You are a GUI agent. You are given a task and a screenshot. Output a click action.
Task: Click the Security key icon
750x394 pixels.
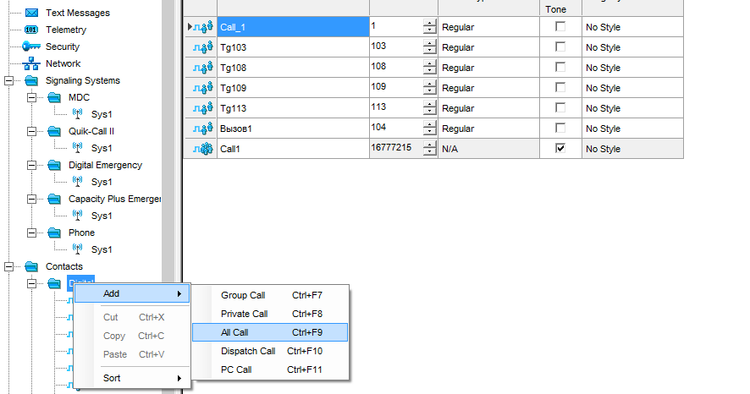[x=31, y=47]
